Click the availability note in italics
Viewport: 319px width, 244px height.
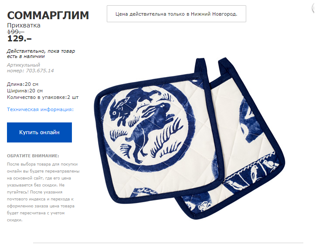tap(41, 54)
